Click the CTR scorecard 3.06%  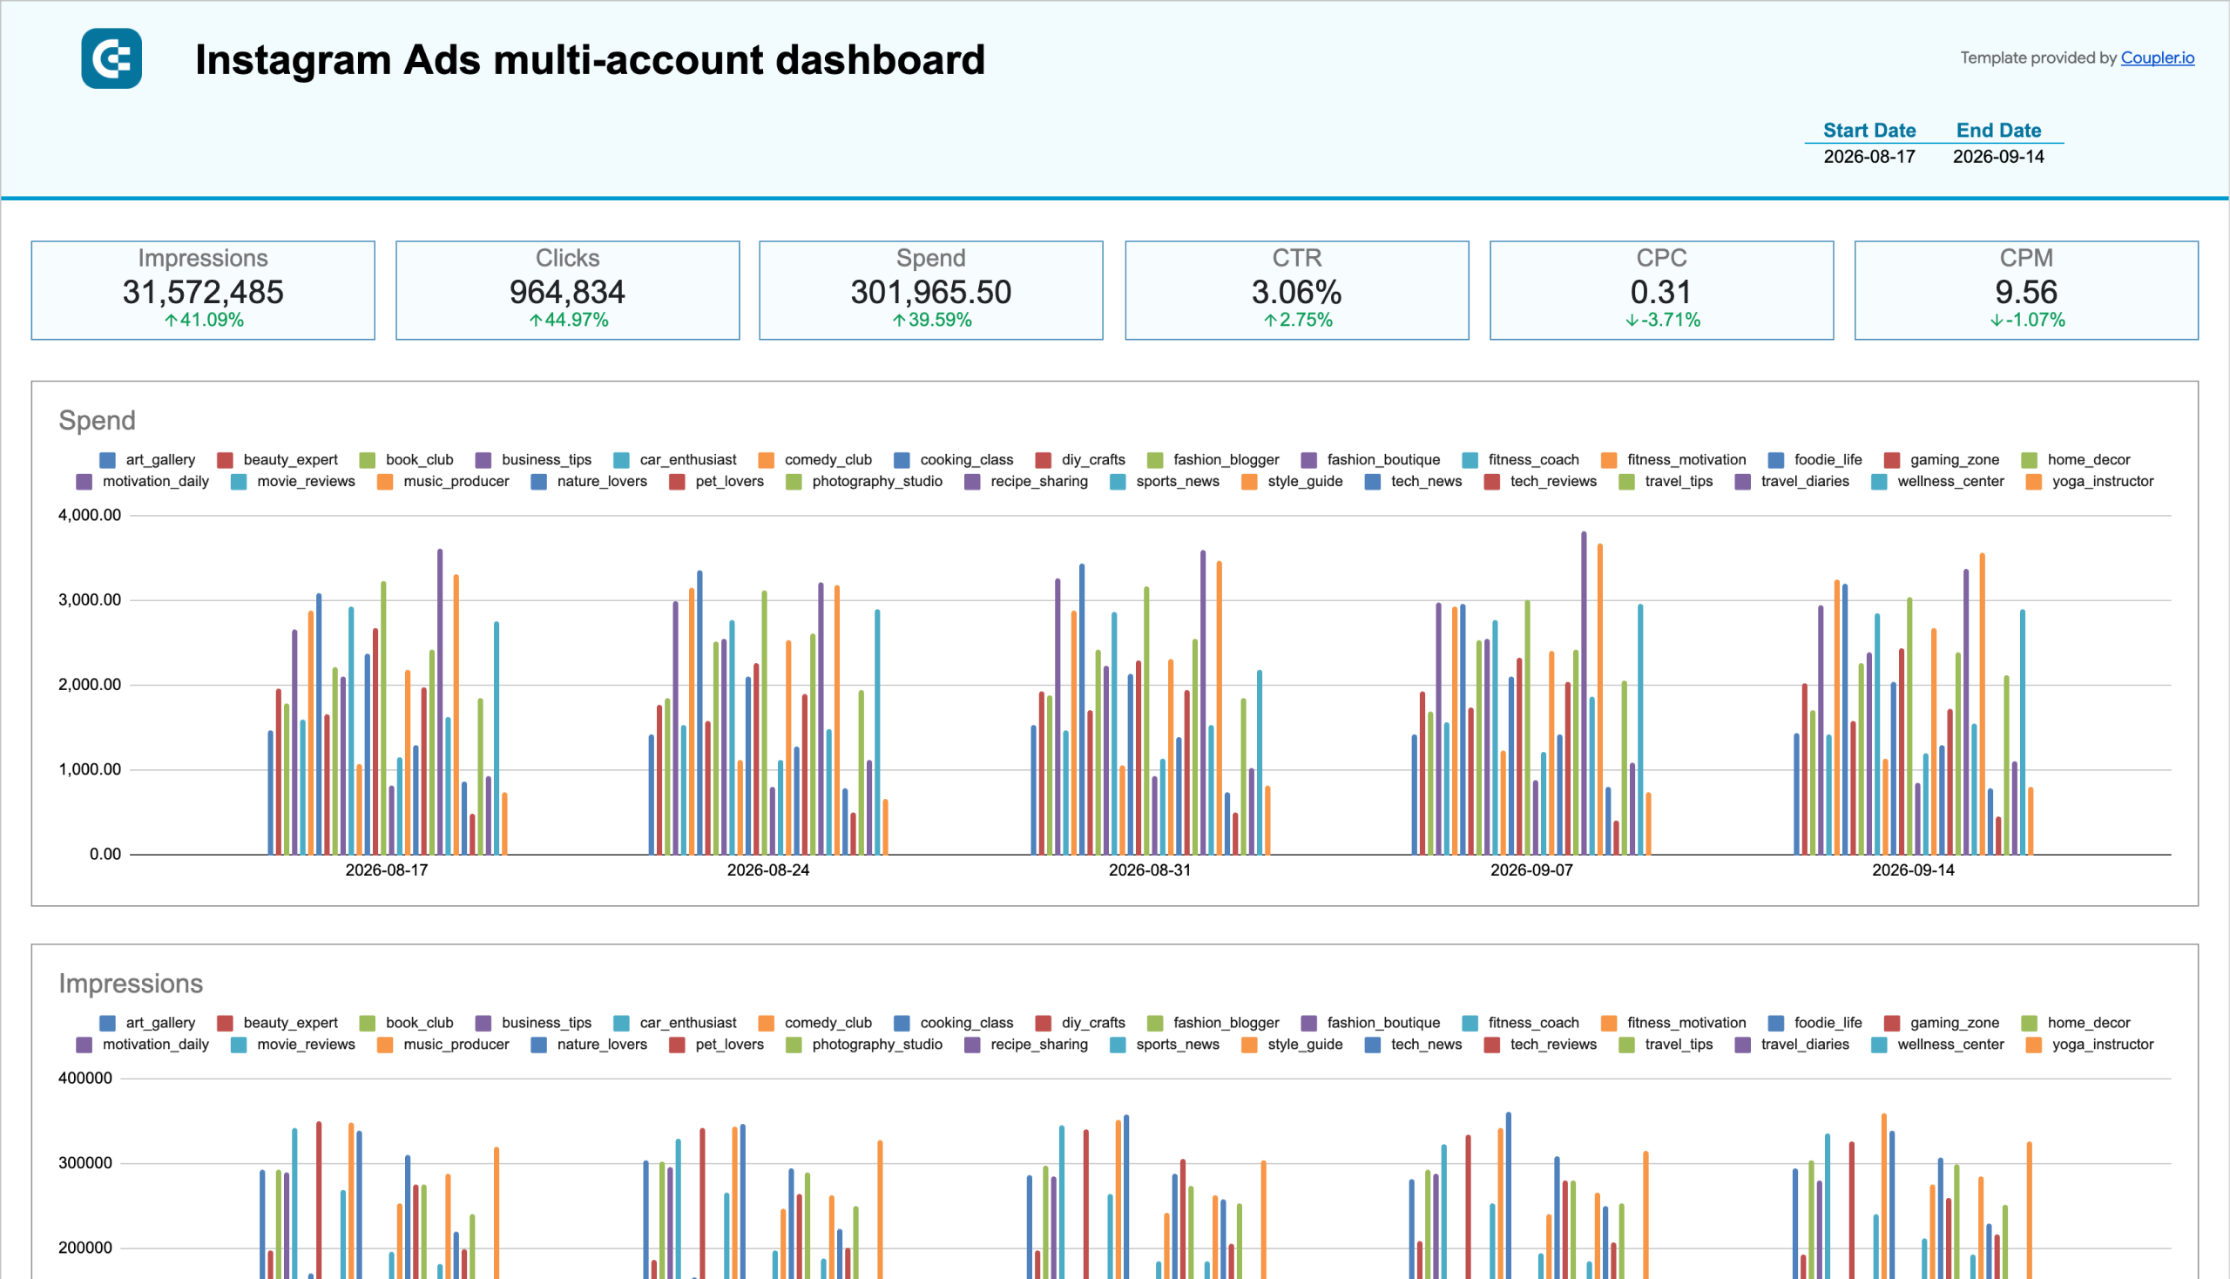pos(1296,290)
